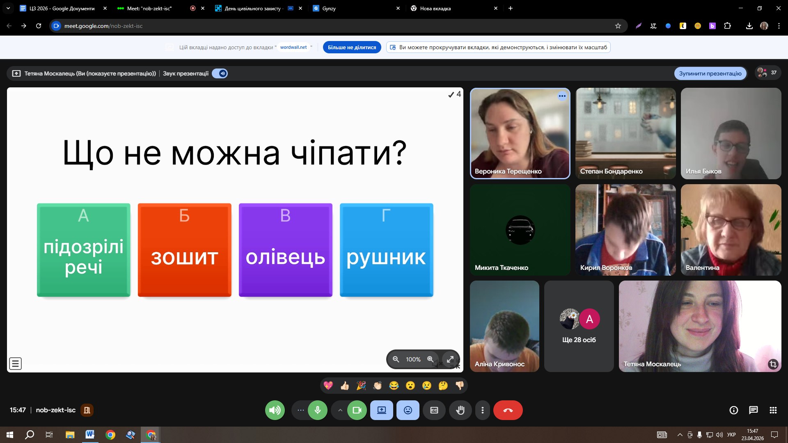Open the closed captions button

434,410
